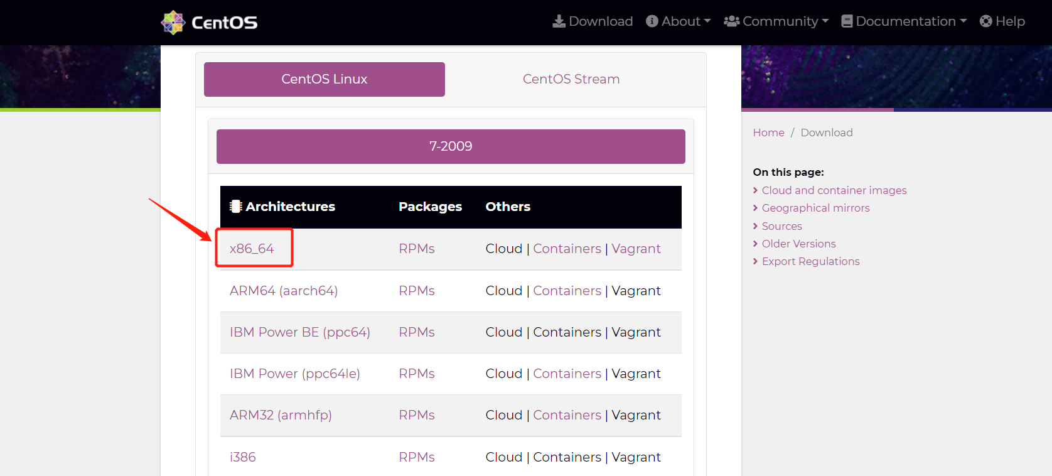Open RPMs for ARM64 (aarch64)

pyautogui.click(x=417, y=291)
